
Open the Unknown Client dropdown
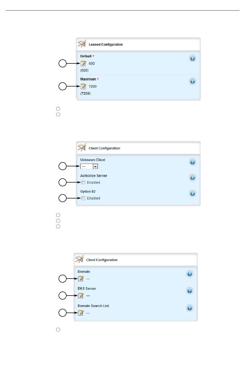click(89, 166)
